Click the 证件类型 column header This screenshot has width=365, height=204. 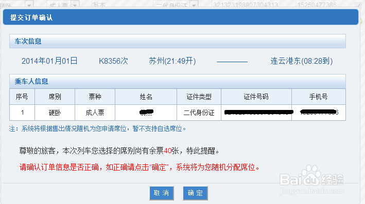tap(199, 97)
